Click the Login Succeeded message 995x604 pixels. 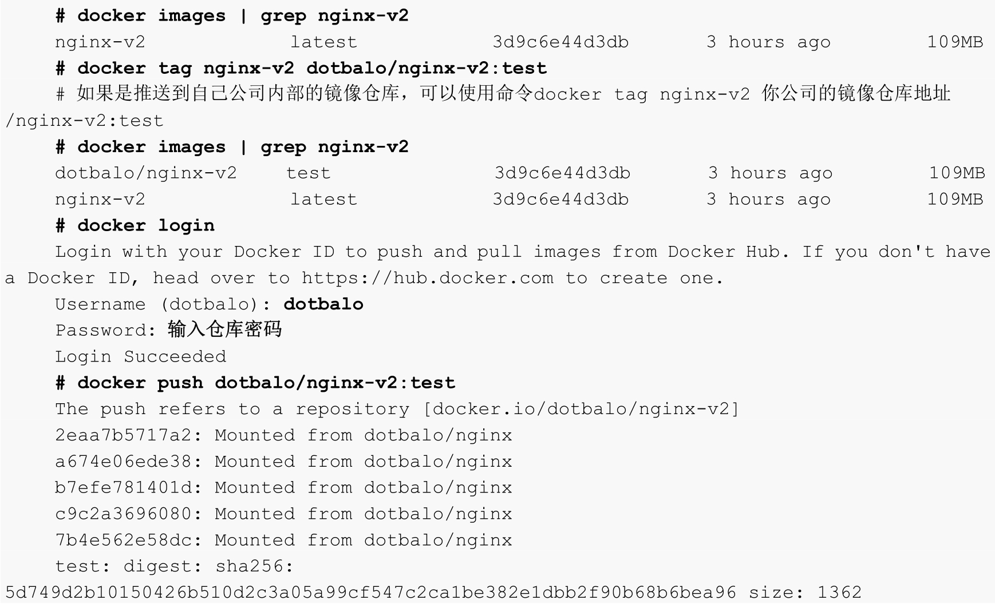141,356
